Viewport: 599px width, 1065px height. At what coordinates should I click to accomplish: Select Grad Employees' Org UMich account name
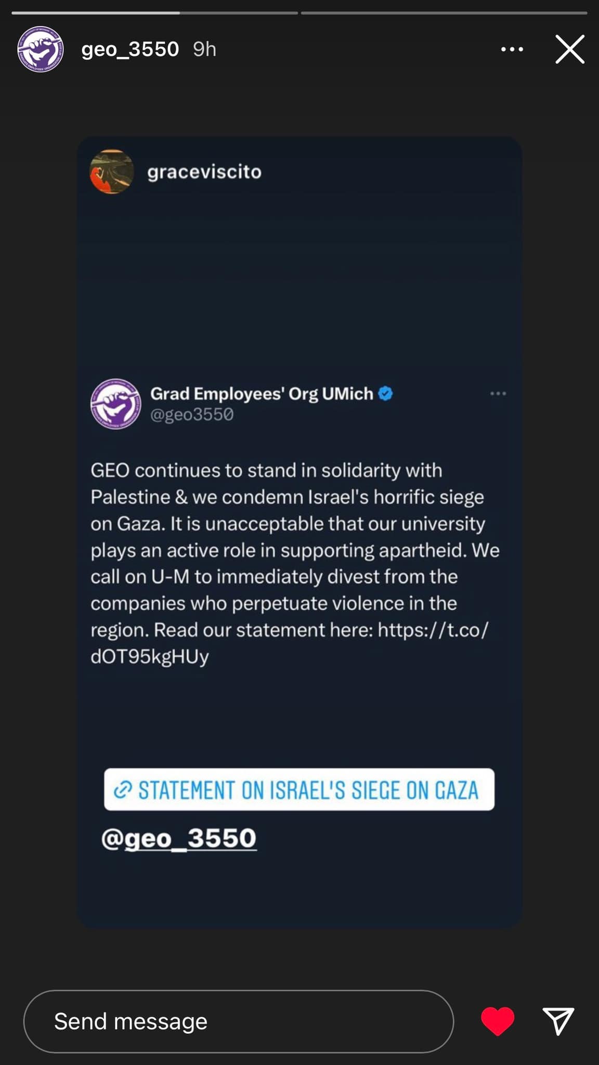[262, 394]
